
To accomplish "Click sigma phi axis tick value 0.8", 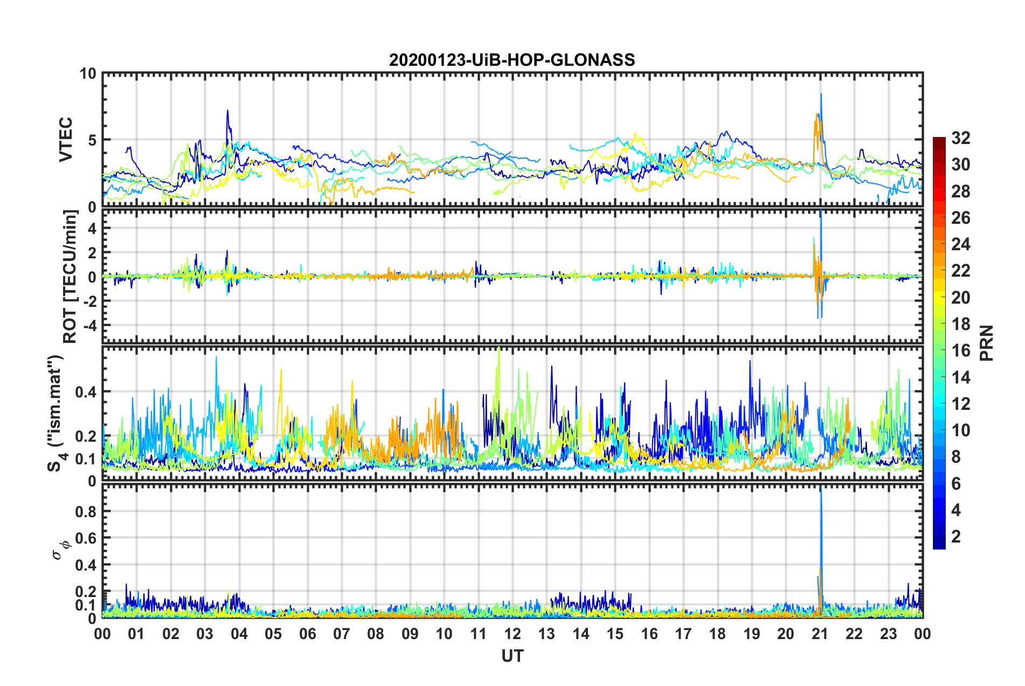I will (86, 511).
